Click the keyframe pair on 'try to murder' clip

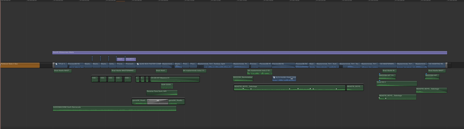(x=292, y=79)
